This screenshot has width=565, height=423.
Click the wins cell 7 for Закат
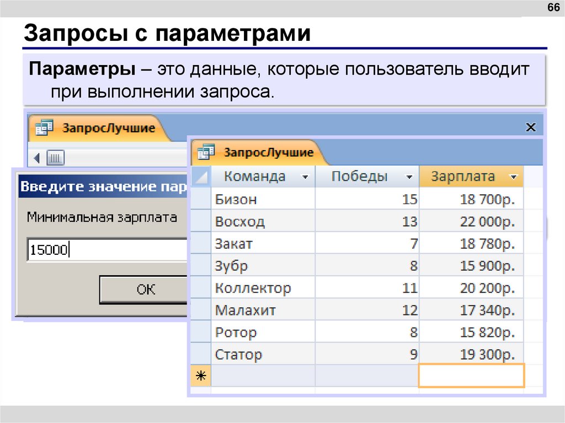coord(367,244)
